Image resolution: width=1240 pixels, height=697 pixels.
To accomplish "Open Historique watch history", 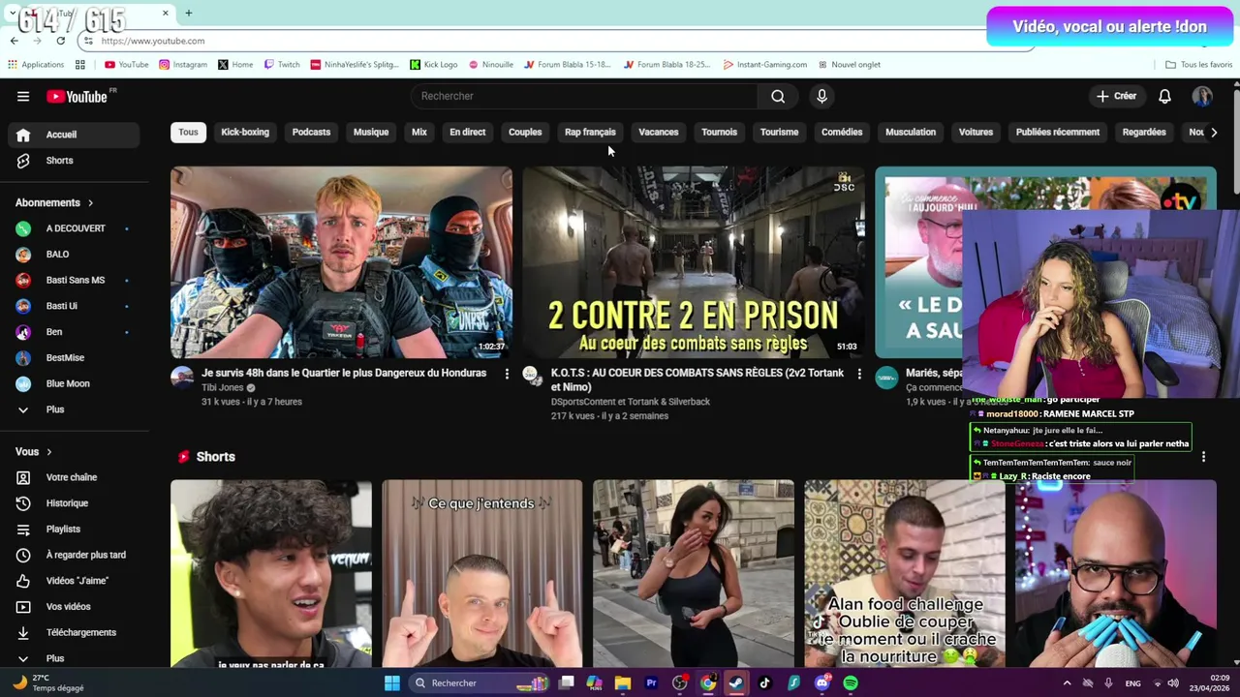I will (74, 503).
